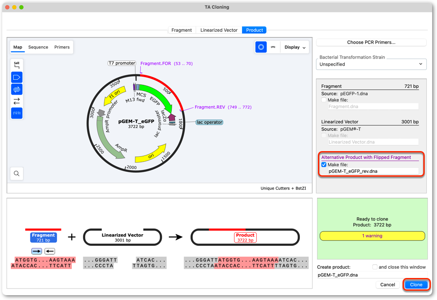Click the double-arrow translations icon
This screenshot has width=437, height=300.
[x=17, y=101]
